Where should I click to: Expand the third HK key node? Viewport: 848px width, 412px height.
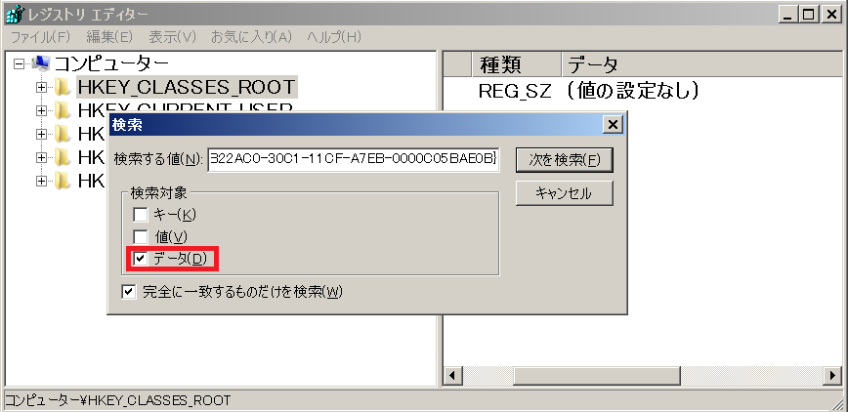[42, 134]
